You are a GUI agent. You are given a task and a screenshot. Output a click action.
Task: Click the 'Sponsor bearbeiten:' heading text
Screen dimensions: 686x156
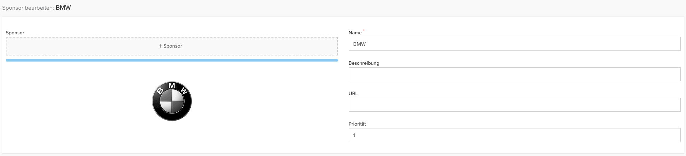tap(28, 8)
